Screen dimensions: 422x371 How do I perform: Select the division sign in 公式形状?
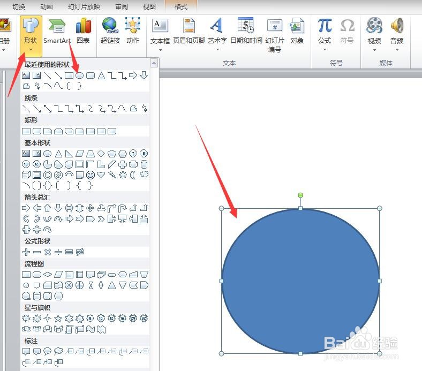click(x=58, y=252)
